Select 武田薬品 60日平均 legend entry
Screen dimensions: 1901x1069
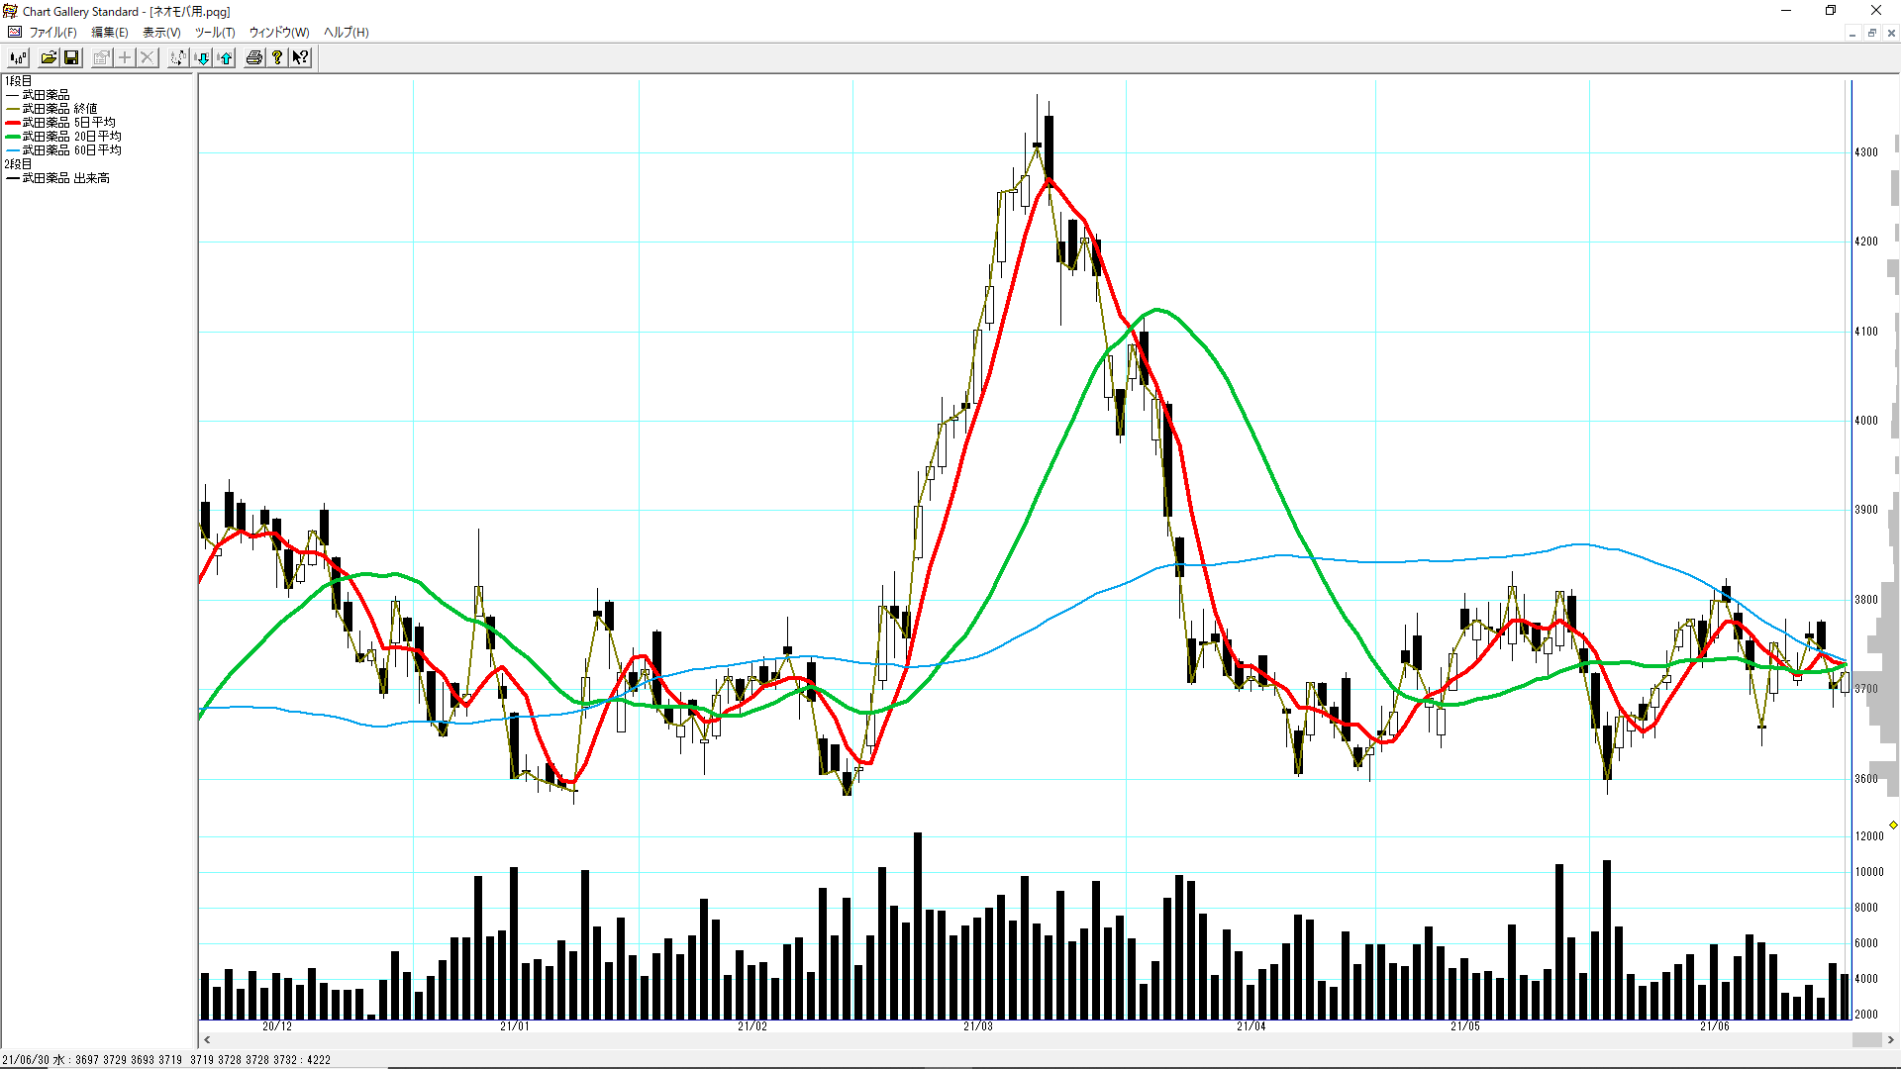(x=71, y=150)
